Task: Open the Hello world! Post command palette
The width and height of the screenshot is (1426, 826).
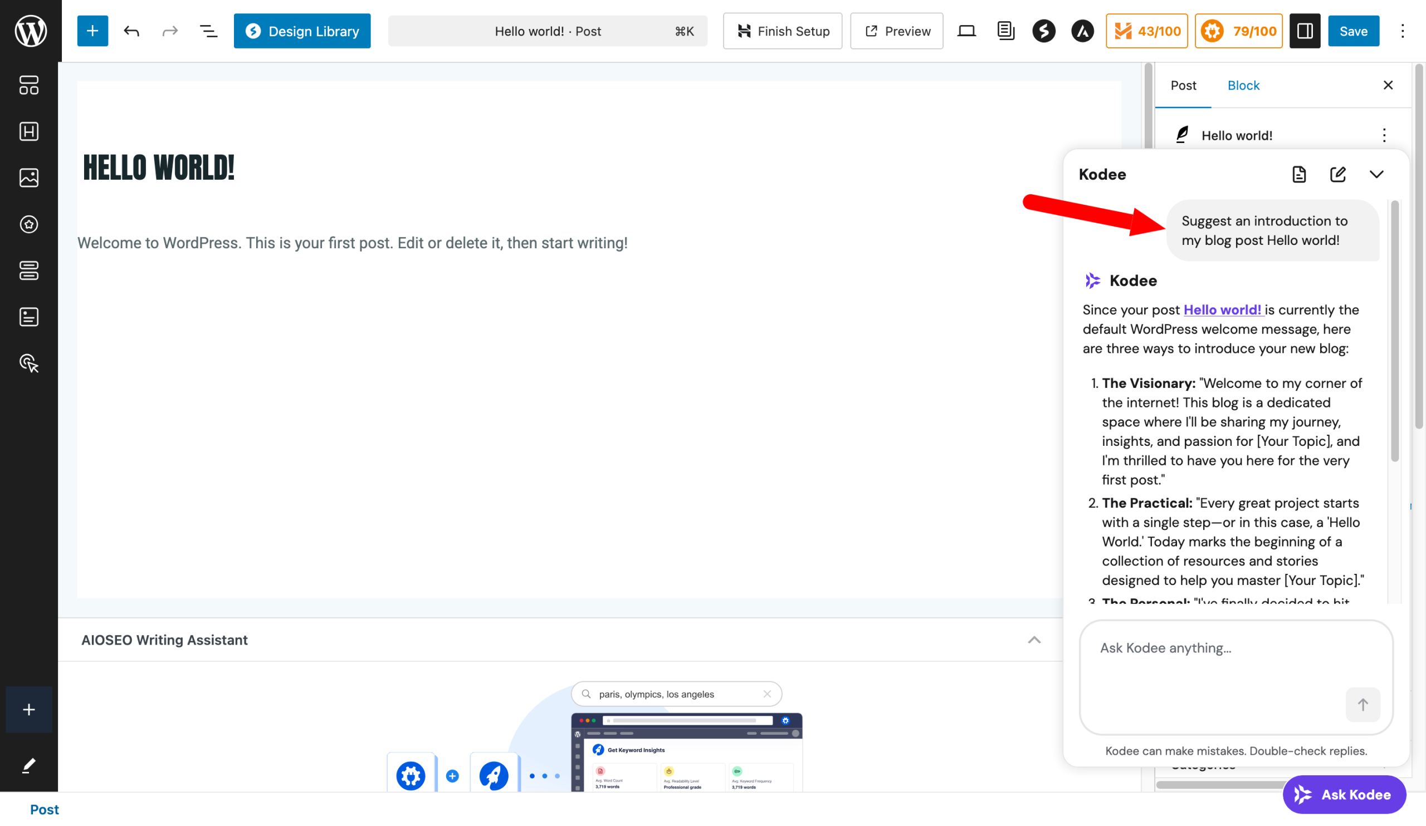Action: pyautogui.click(x=547, y=31)
